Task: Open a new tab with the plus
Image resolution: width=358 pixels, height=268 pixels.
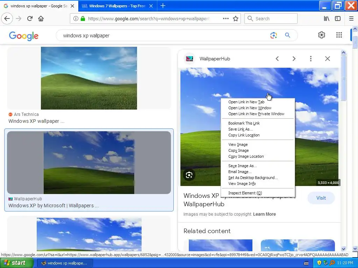Action: coord(163,6)
